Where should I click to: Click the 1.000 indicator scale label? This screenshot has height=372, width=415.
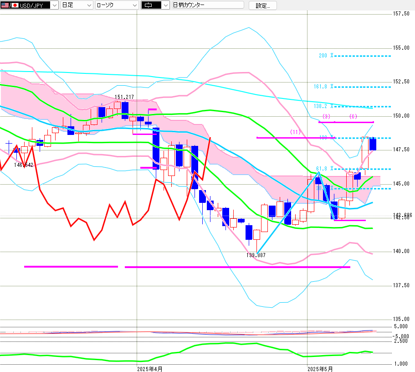pyautogui.click(x=401, y=364)
